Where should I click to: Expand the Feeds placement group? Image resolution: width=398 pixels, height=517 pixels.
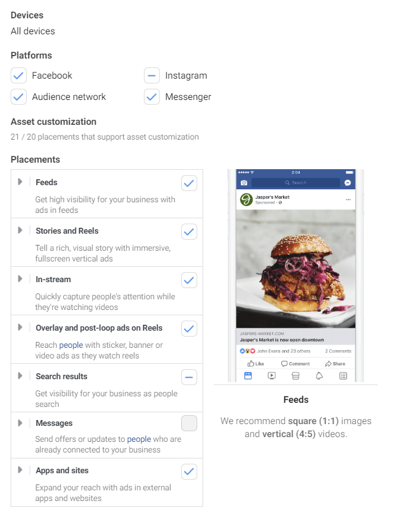click(20, 182)
